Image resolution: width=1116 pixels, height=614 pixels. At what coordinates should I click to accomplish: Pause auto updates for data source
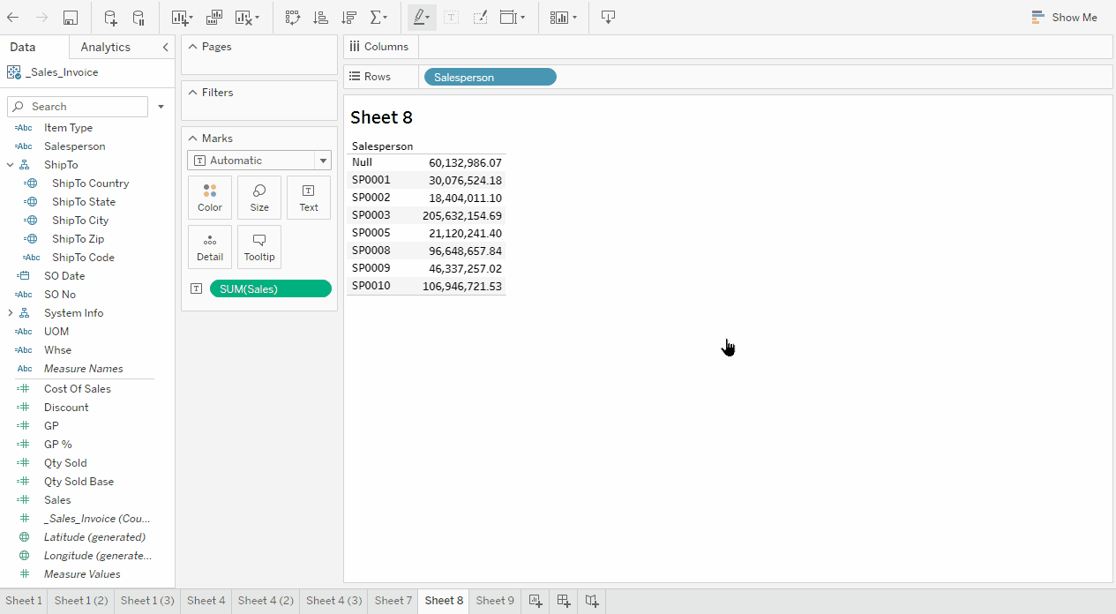pos(139,18)
